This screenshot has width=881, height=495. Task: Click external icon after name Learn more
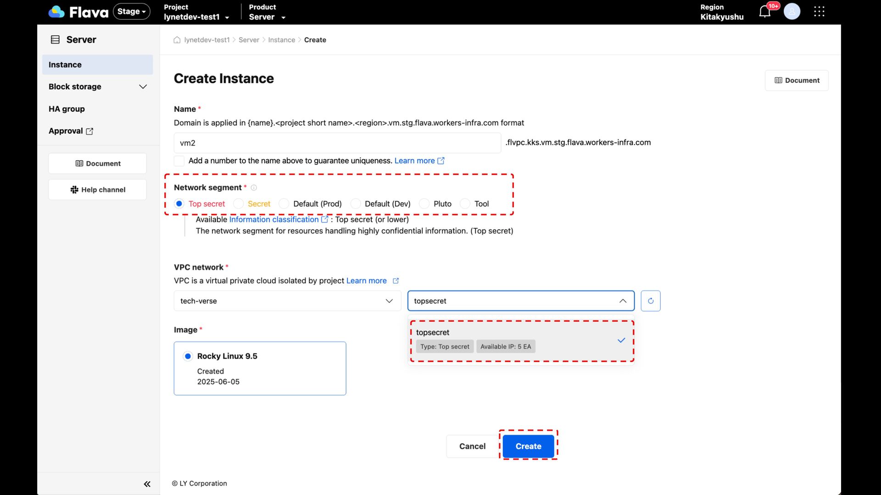tap(441, 161)
